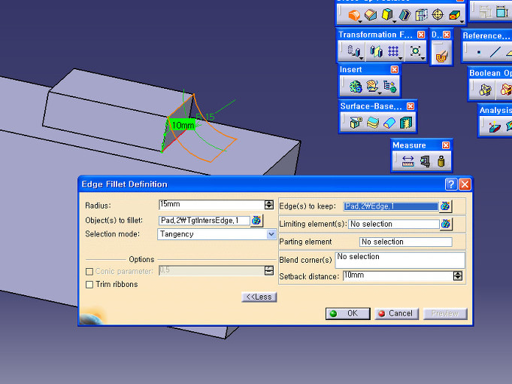Select the Split surface-based tool
Viewport: 512px width, 384px height.
(x=356, y=123)
